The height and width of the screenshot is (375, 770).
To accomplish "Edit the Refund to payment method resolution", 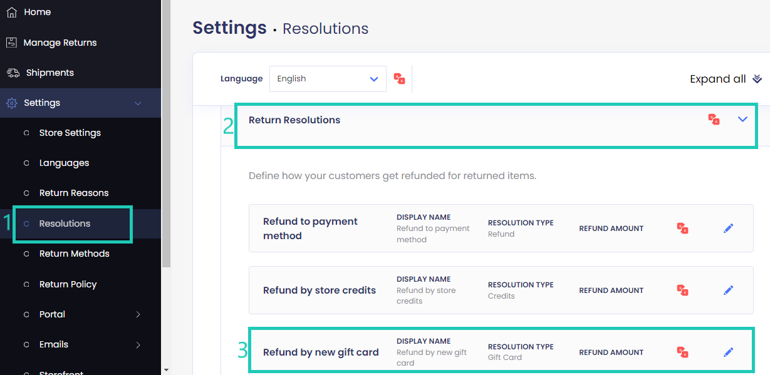I will coord(728,228).
